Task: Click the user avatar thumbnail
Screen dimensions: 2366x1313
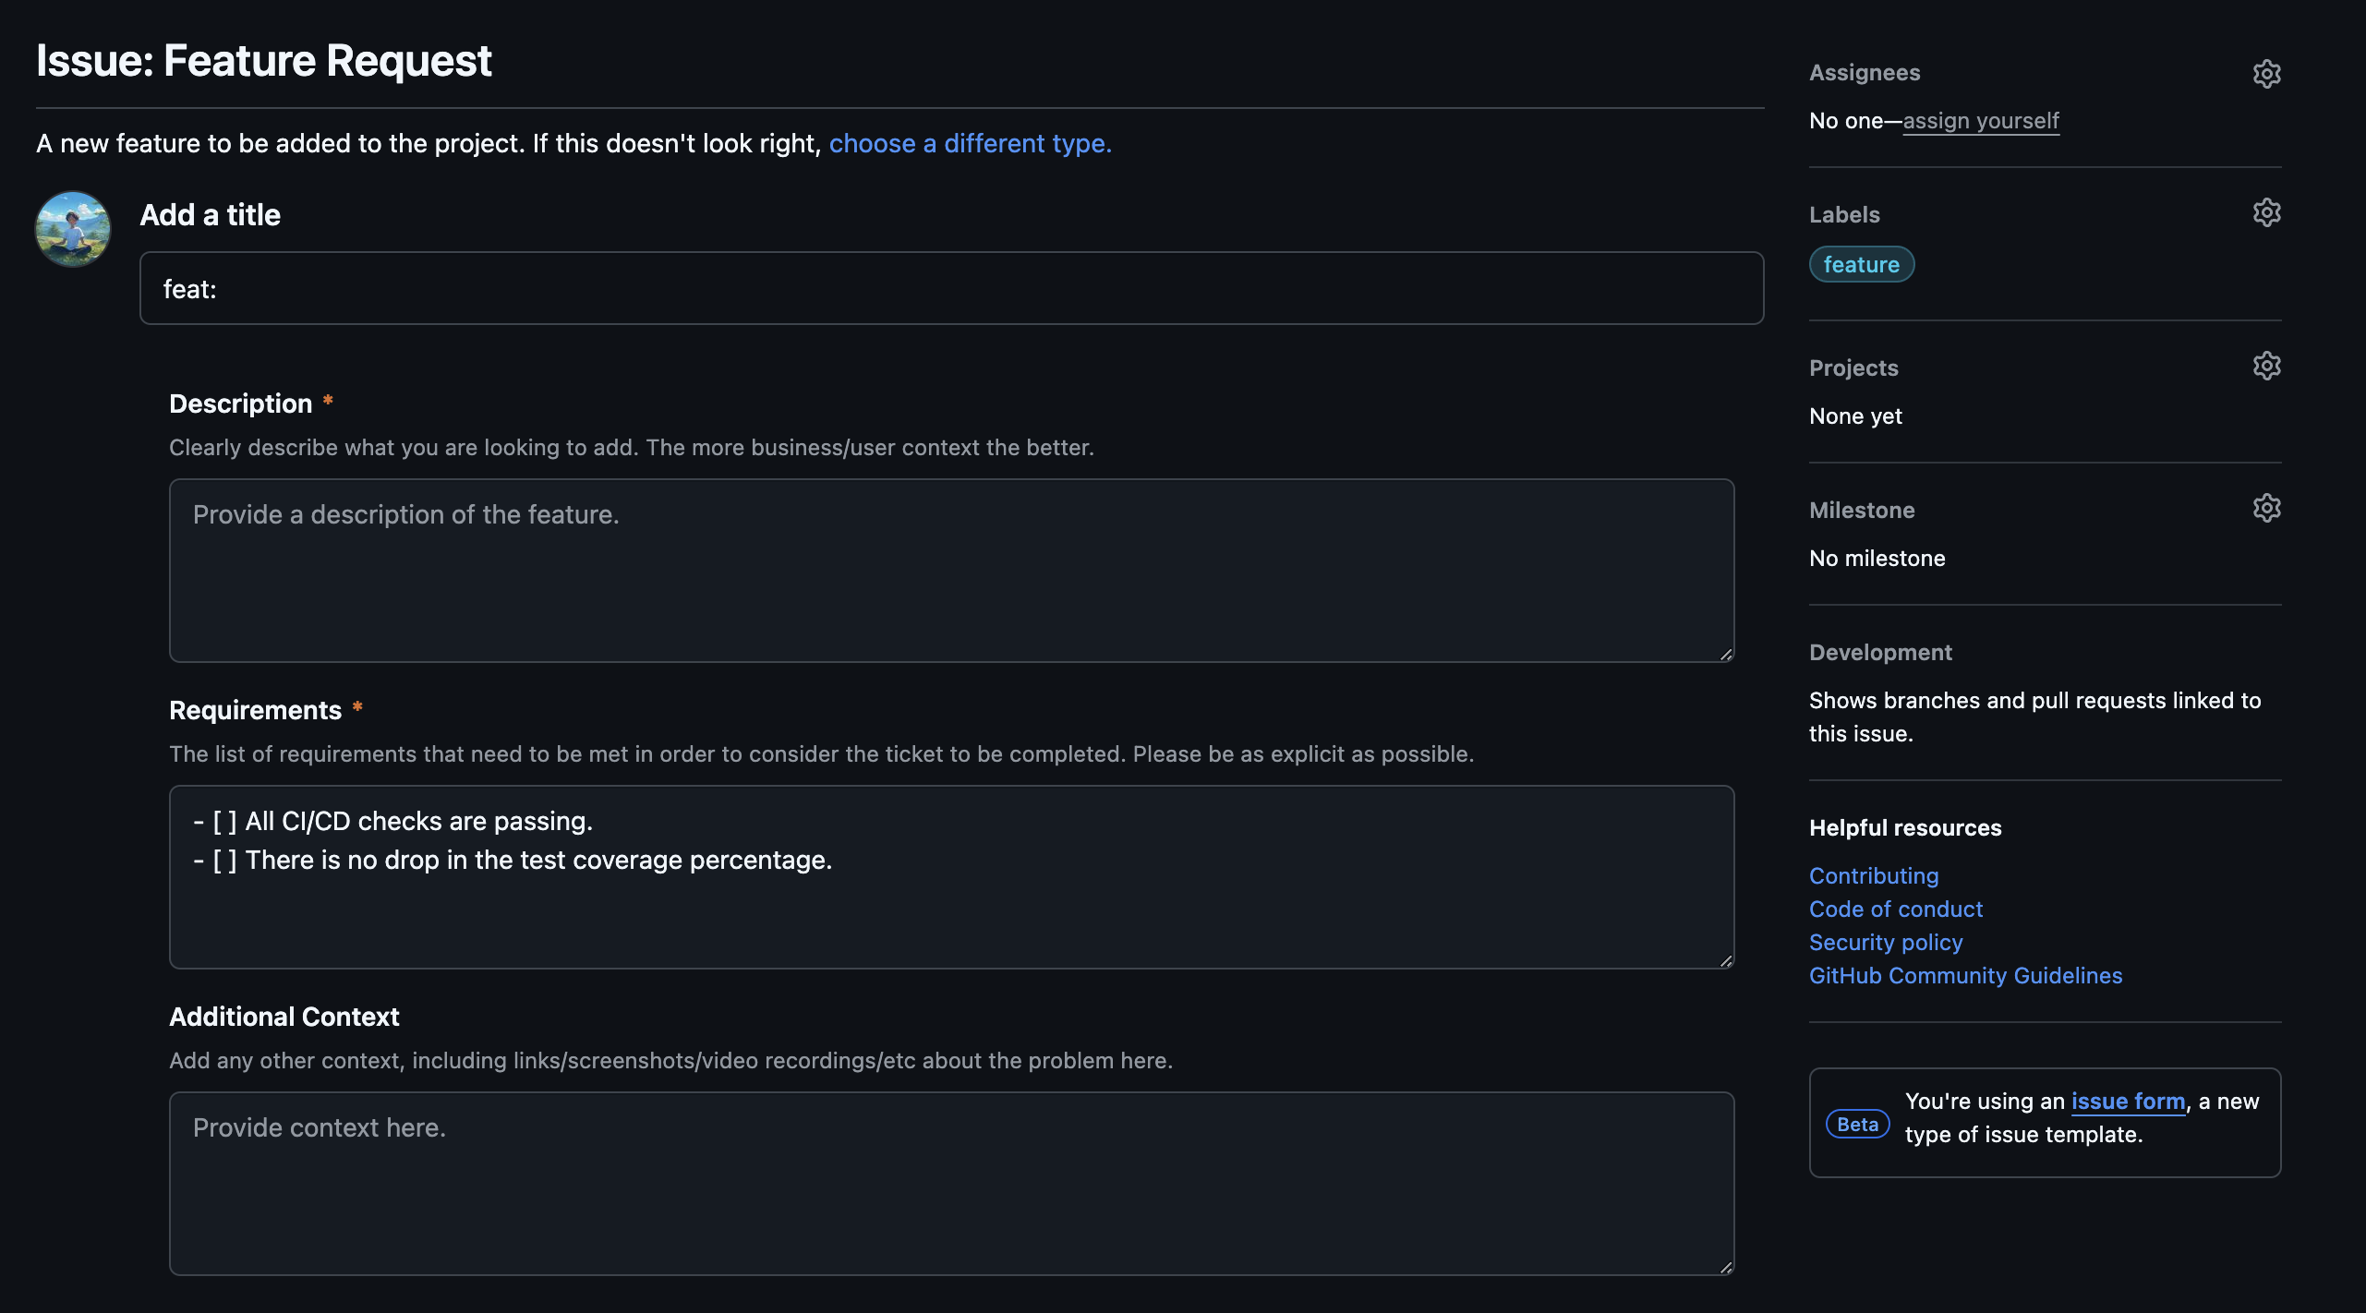Action: pyautogui.click(x=73, y=229)
